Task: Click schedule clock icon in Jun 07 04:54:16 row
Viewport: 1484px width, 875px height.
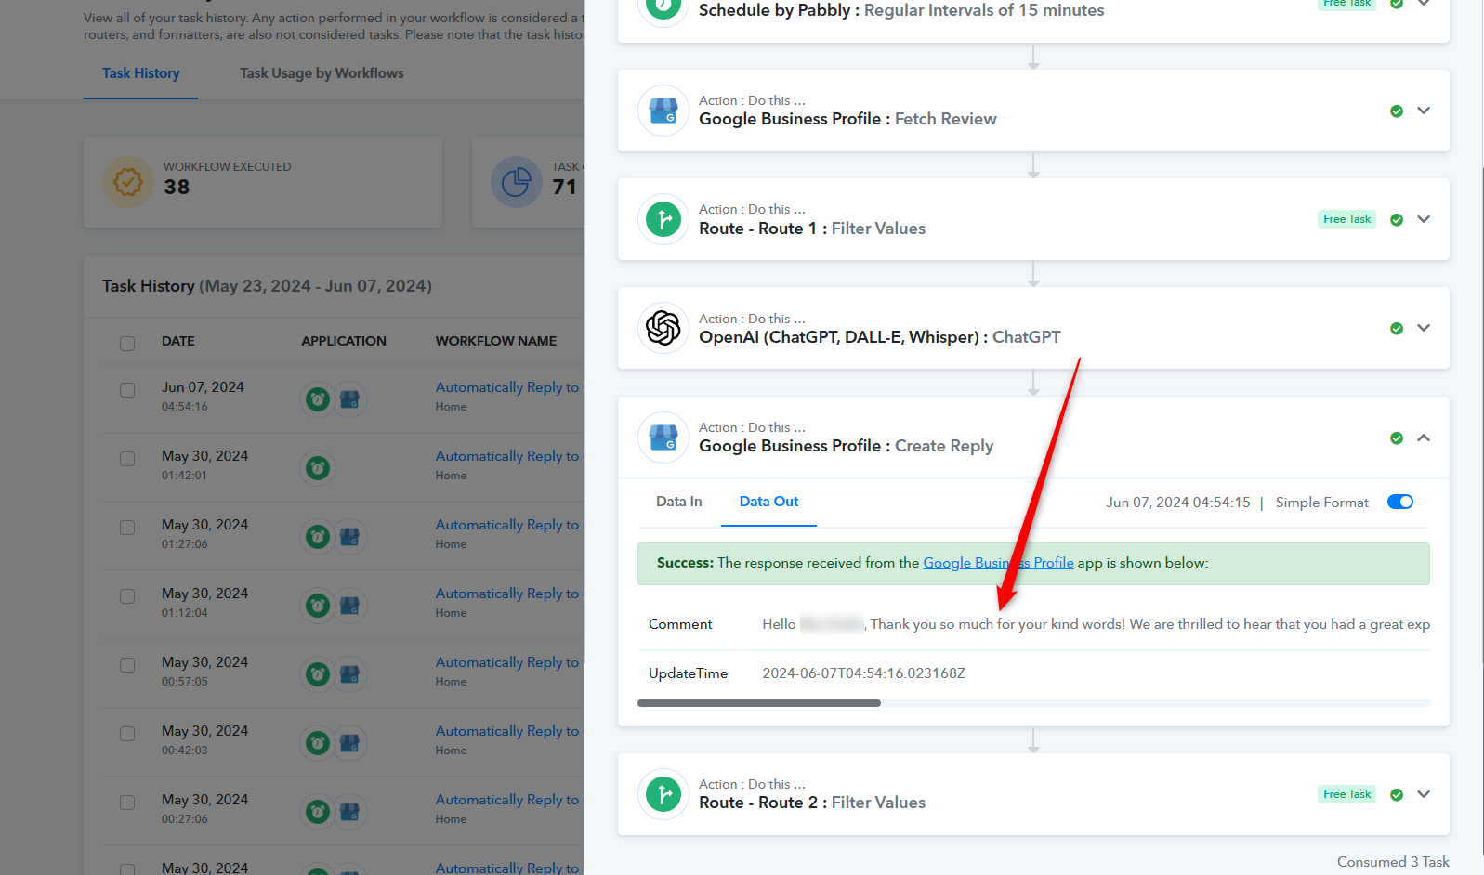Action: click(318, 399)
